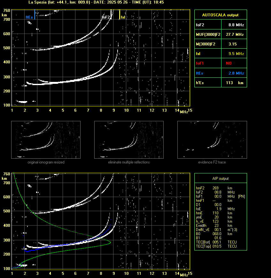
Task: Click the AIP output panel heading
Action: click(220, 179)
